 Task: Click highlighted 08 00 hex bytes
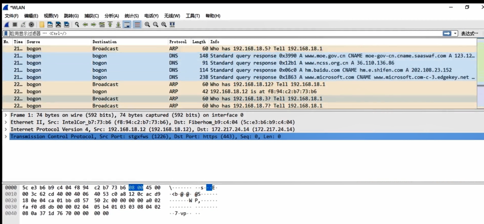136,188
